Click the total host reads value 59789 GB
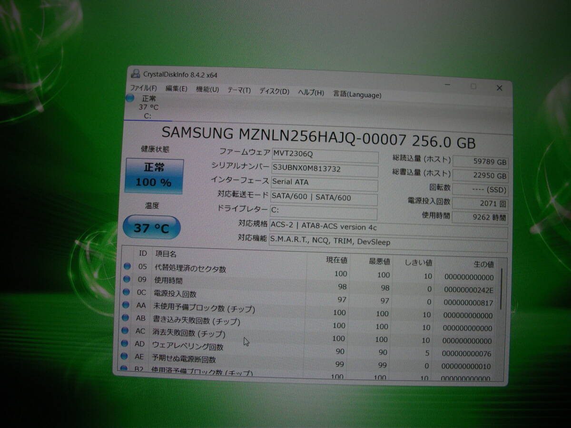 click(480, 162)
